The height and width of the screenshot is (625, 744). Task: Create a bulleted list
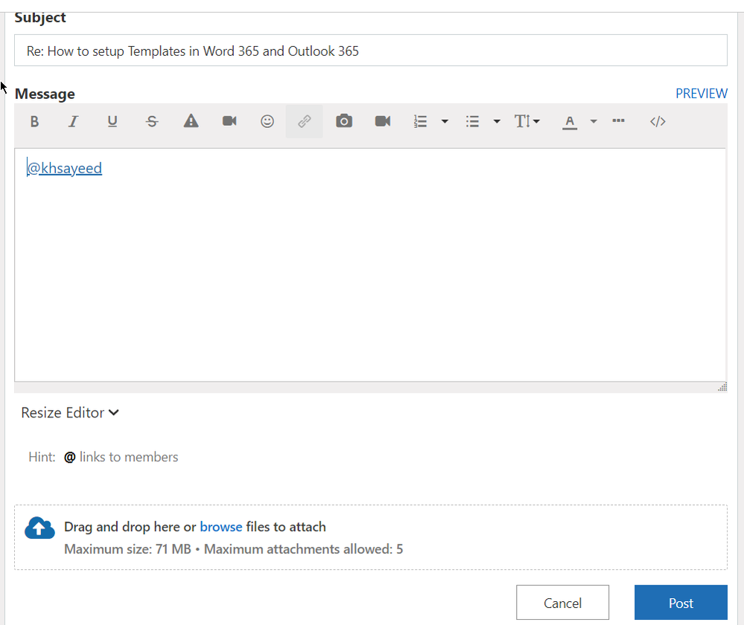(473, 121)
